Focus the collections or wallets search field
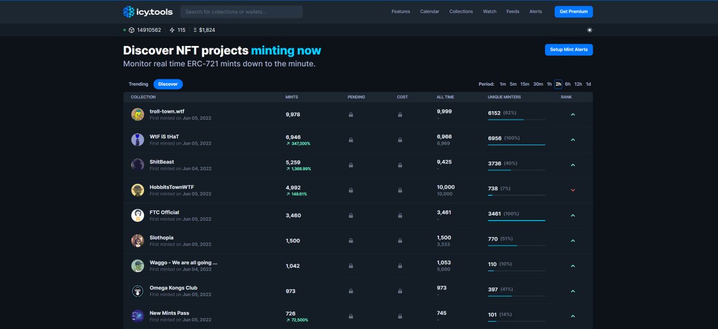718x329 pixels. pos(241,11)
